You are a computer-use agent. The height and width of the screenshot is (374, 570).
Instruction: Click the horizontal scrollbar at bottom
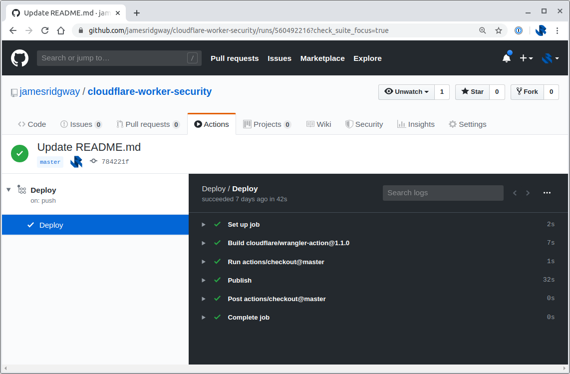[285, 369]
